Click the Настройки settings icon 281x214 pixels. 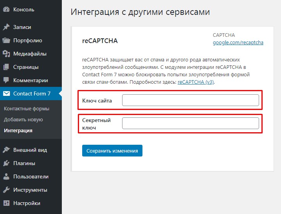point(6,203)
